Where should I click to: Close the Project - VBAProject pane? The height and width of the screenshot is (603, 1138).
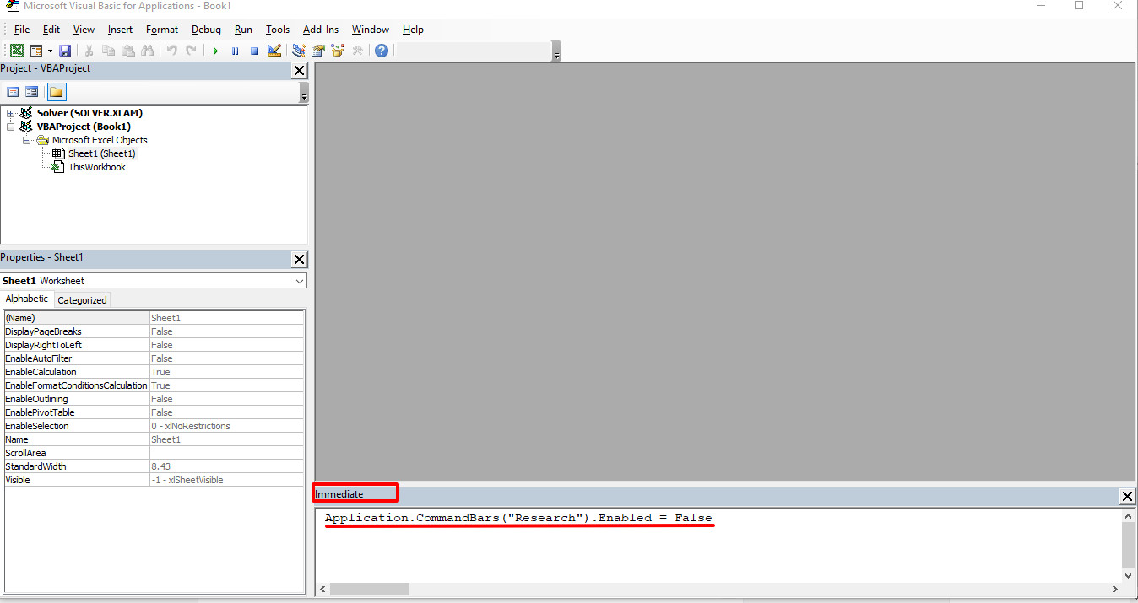300,71
